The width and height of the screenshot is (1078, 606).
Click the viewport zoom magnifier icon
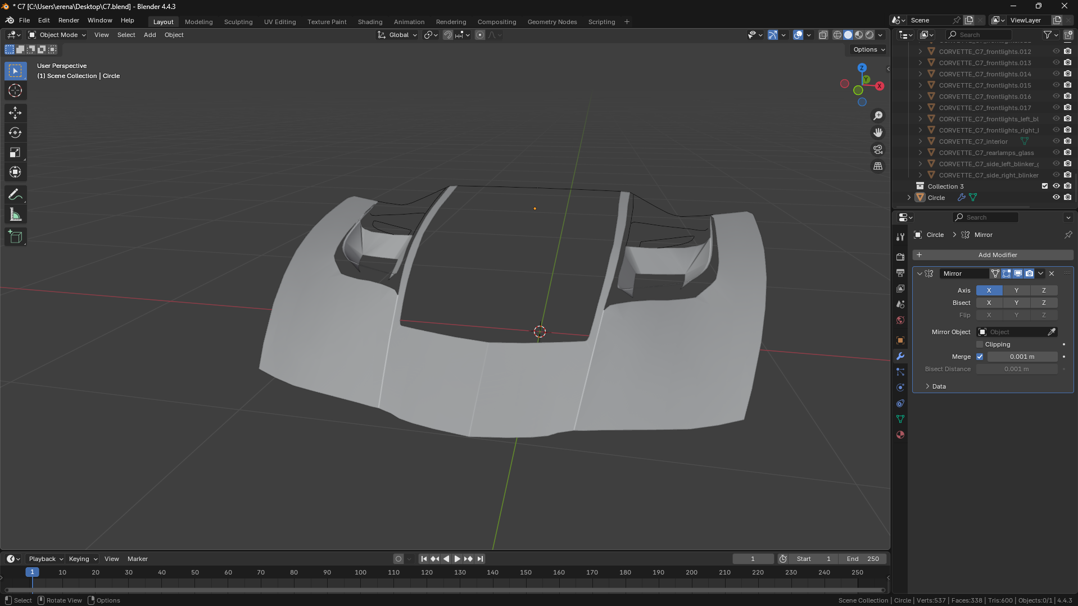click(878, 116)
